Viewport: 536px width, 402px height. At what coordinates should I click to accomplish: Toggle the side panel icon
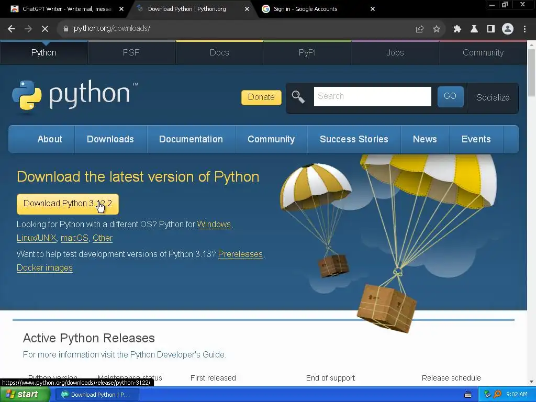pos(491,29)
